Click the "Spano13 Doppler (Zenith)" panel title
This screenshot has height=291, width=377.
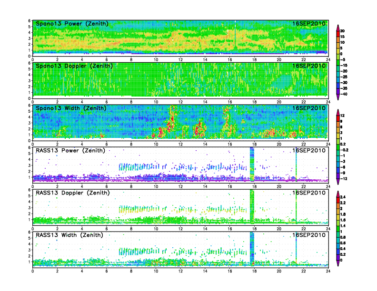pos(74,66)
